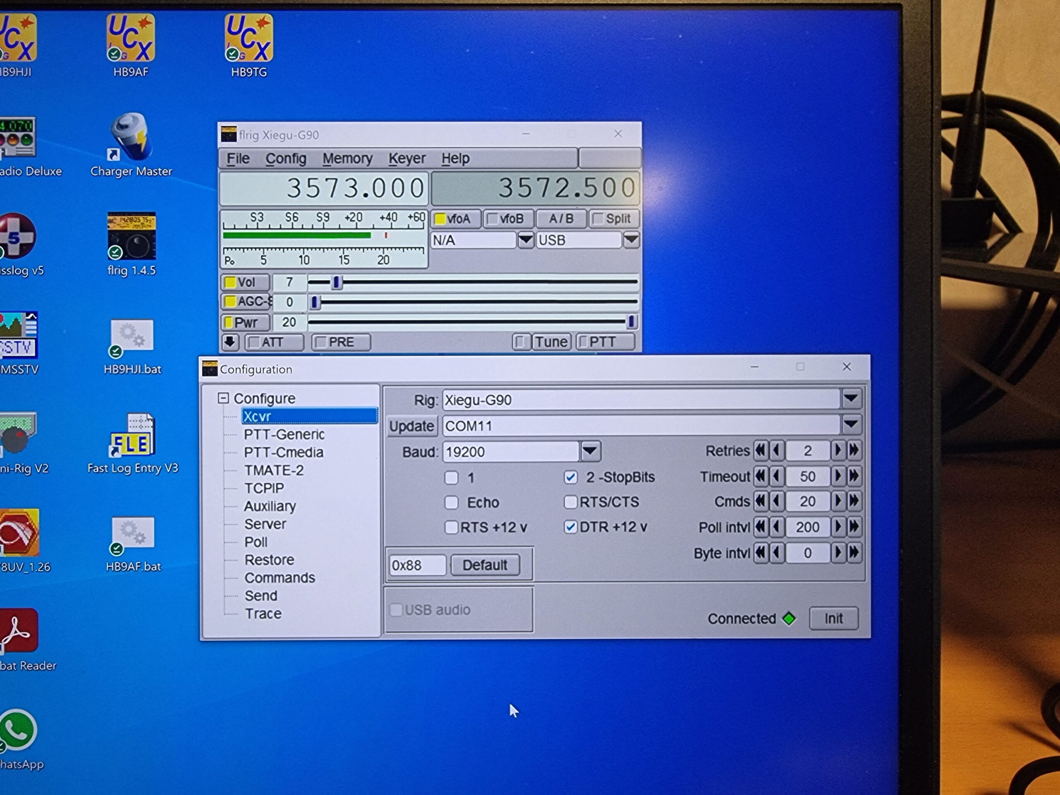
Task: Click the A / B swap button
Action: tap(561, 219)
